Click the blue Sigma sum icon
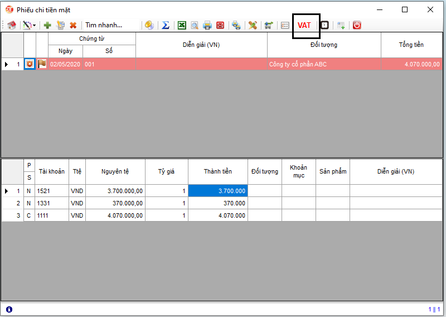 [166, 25]
